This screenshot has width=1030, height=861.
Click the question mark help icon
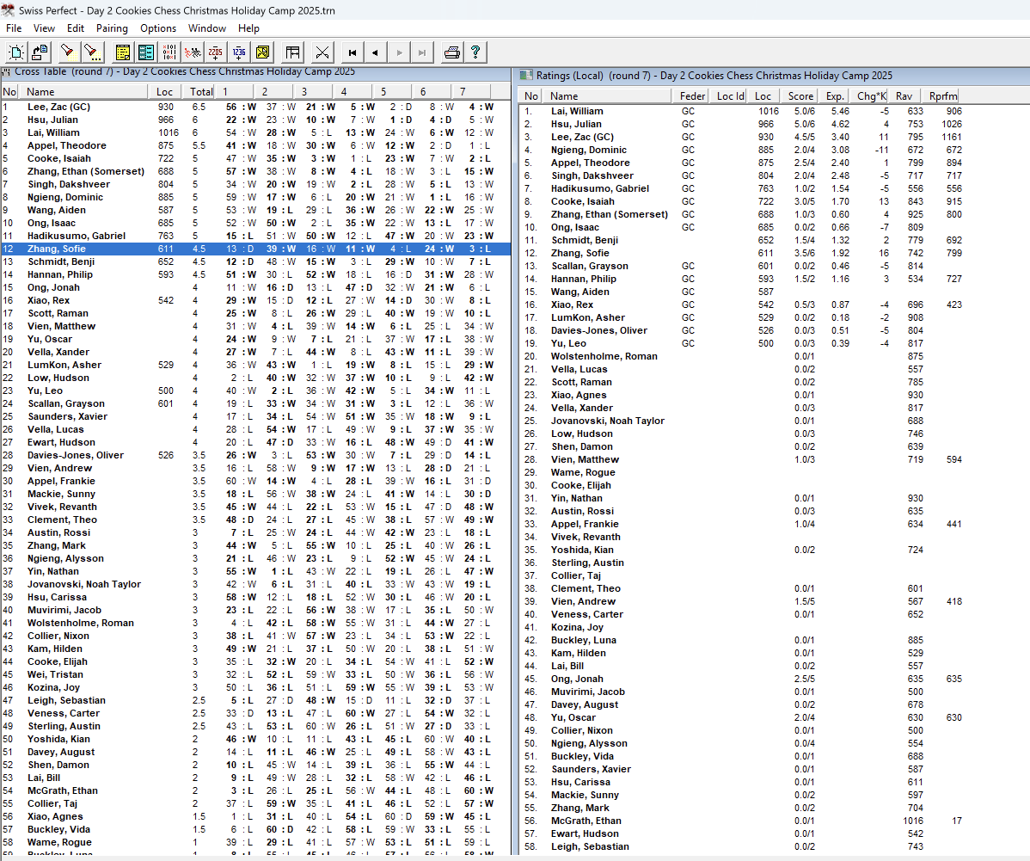click(x=475, y=52)
